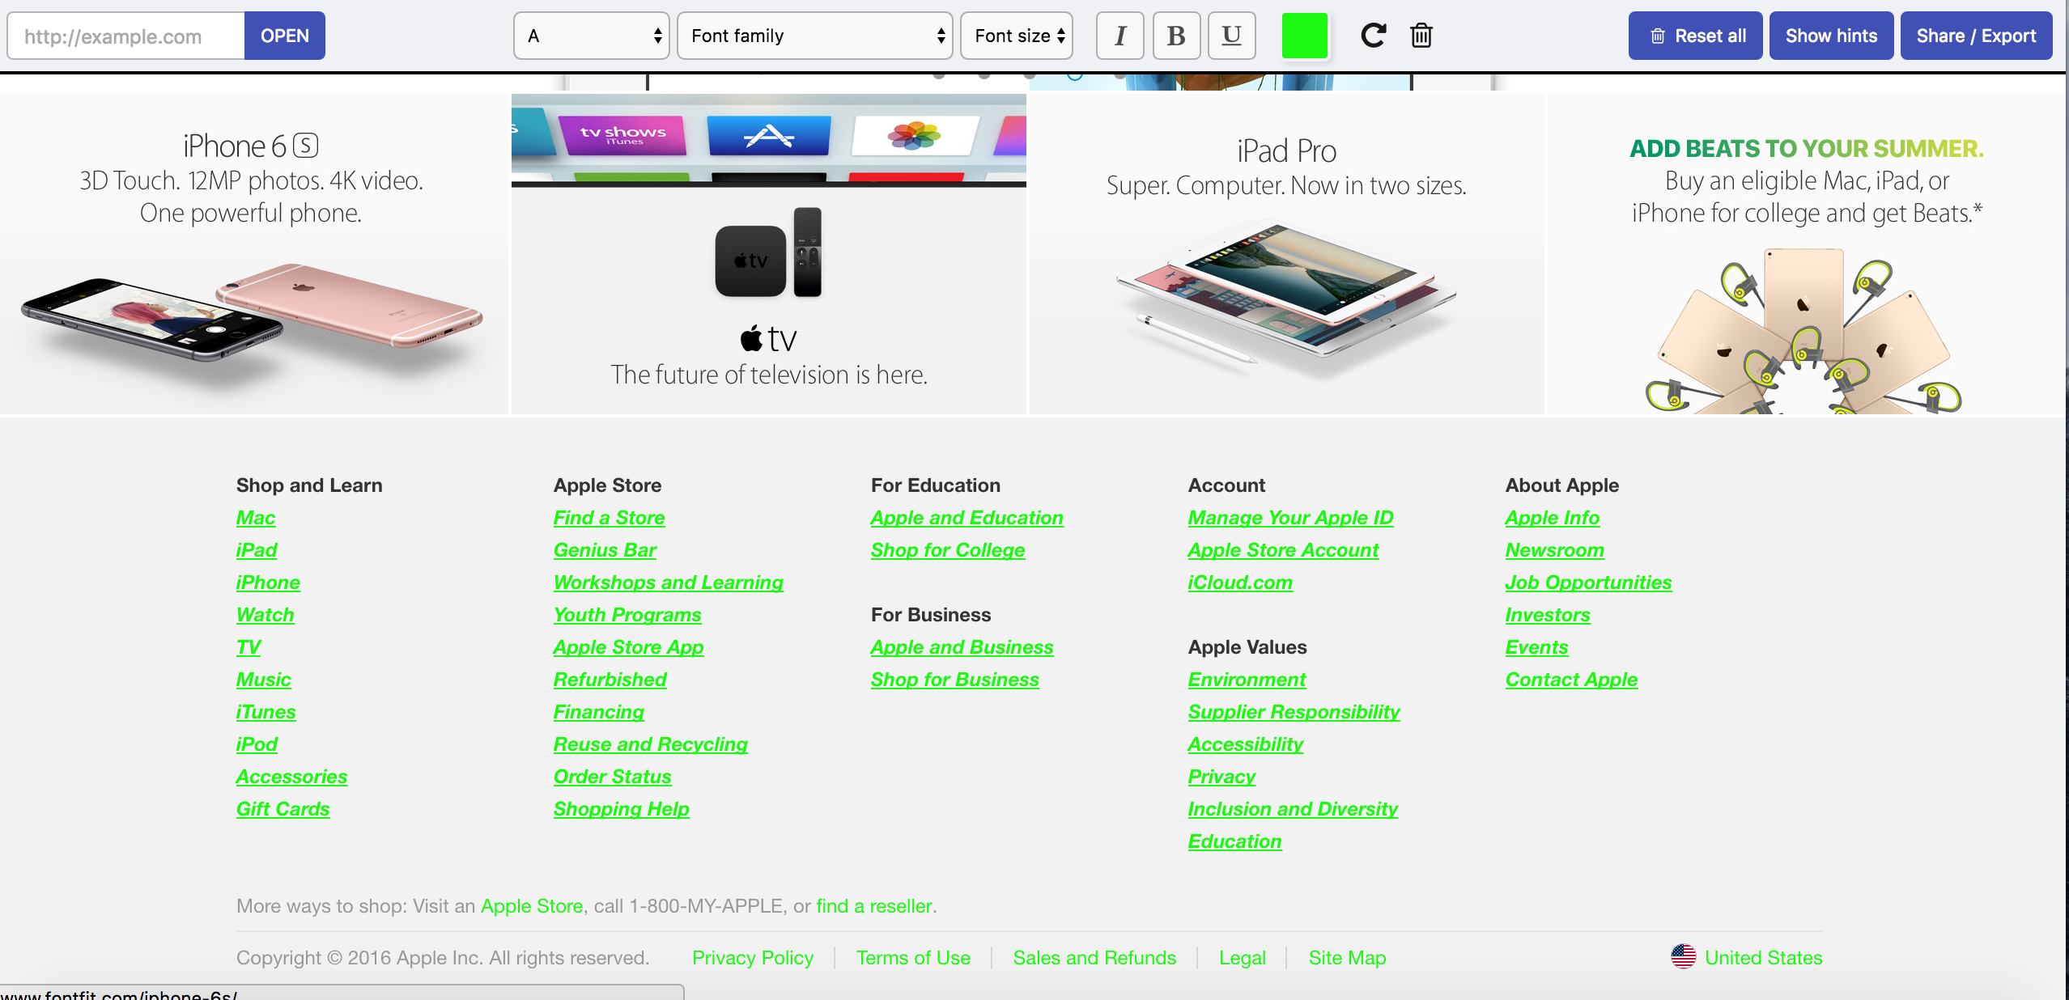Open the element selector dropdown labeled A
Screen dimensions: 2069x1000
tap(592, 36)
